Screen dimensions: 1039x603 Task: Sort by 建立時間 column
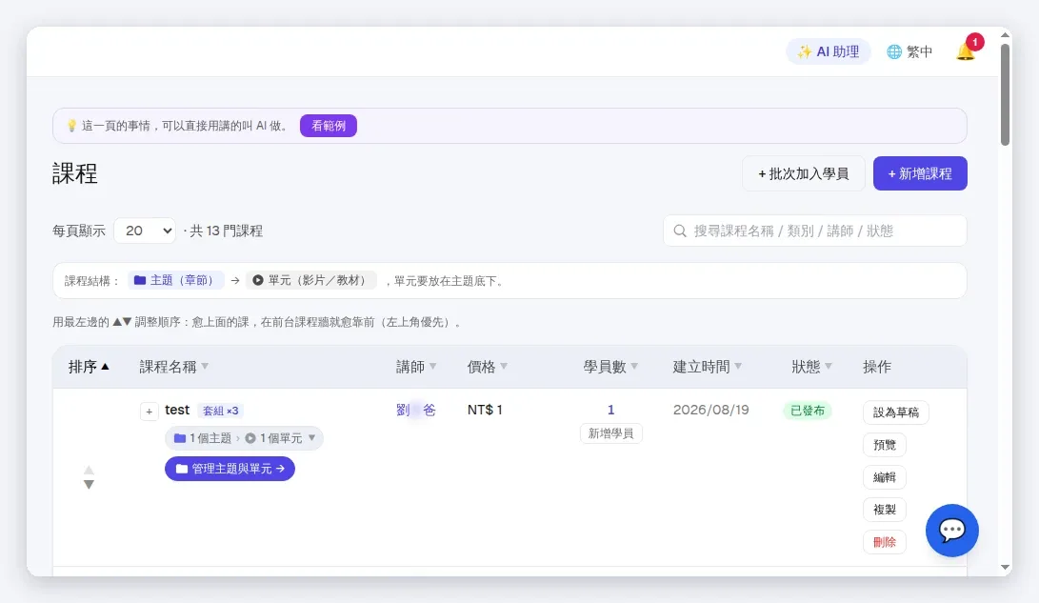coord(707,367)
